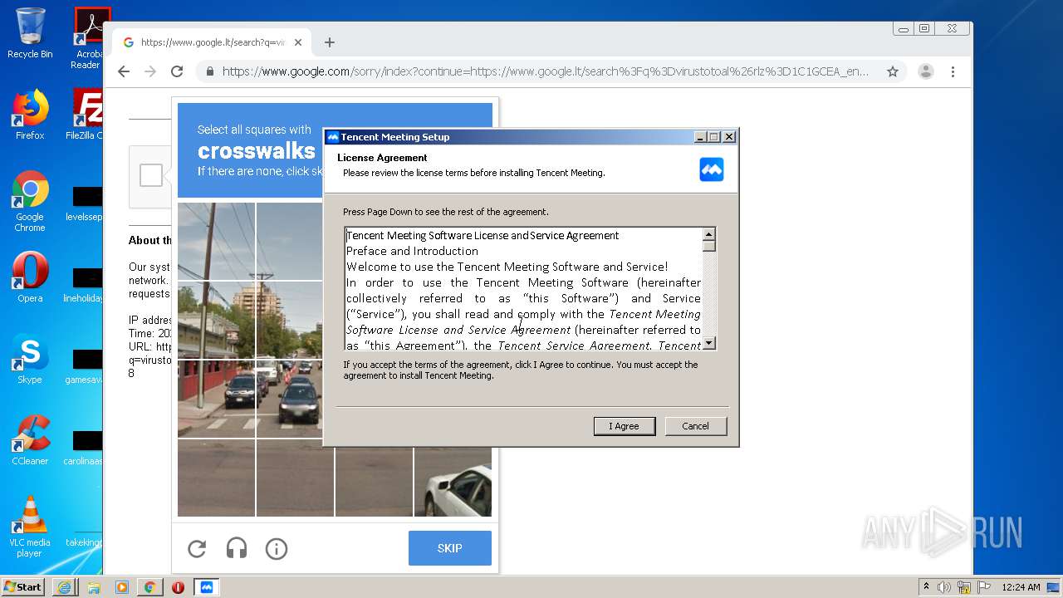Screen dimensions: 1063x598
Task: Open Opera from taskbar
Action: (x=178, y=587)
